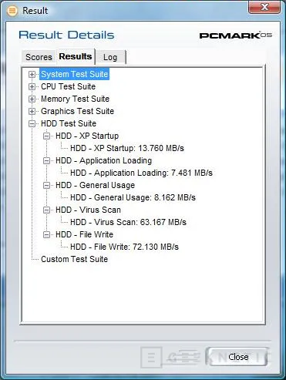
Task: Select the HDD - General Usage parent row
Action: coord(96,185)
